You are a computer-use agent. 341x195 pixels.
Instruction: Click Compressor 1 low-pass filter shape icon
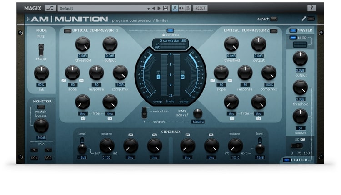click(x=110, y=119)
